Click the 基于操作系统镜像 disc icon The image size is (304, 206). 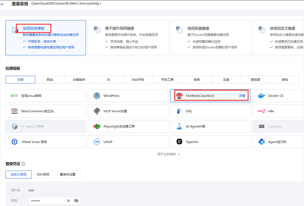point(97,30)
